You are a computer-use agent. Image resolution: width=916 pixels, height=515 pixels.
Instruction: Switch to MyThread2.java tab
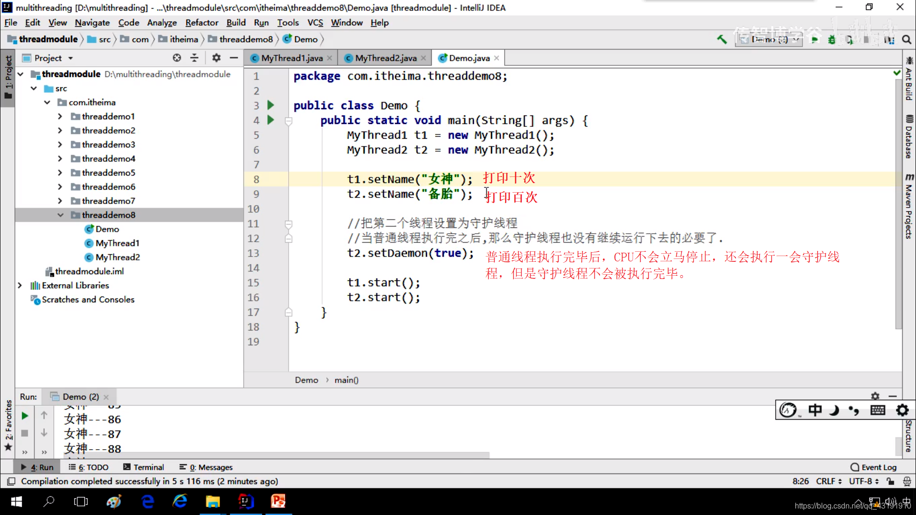(x=385, y=58)
